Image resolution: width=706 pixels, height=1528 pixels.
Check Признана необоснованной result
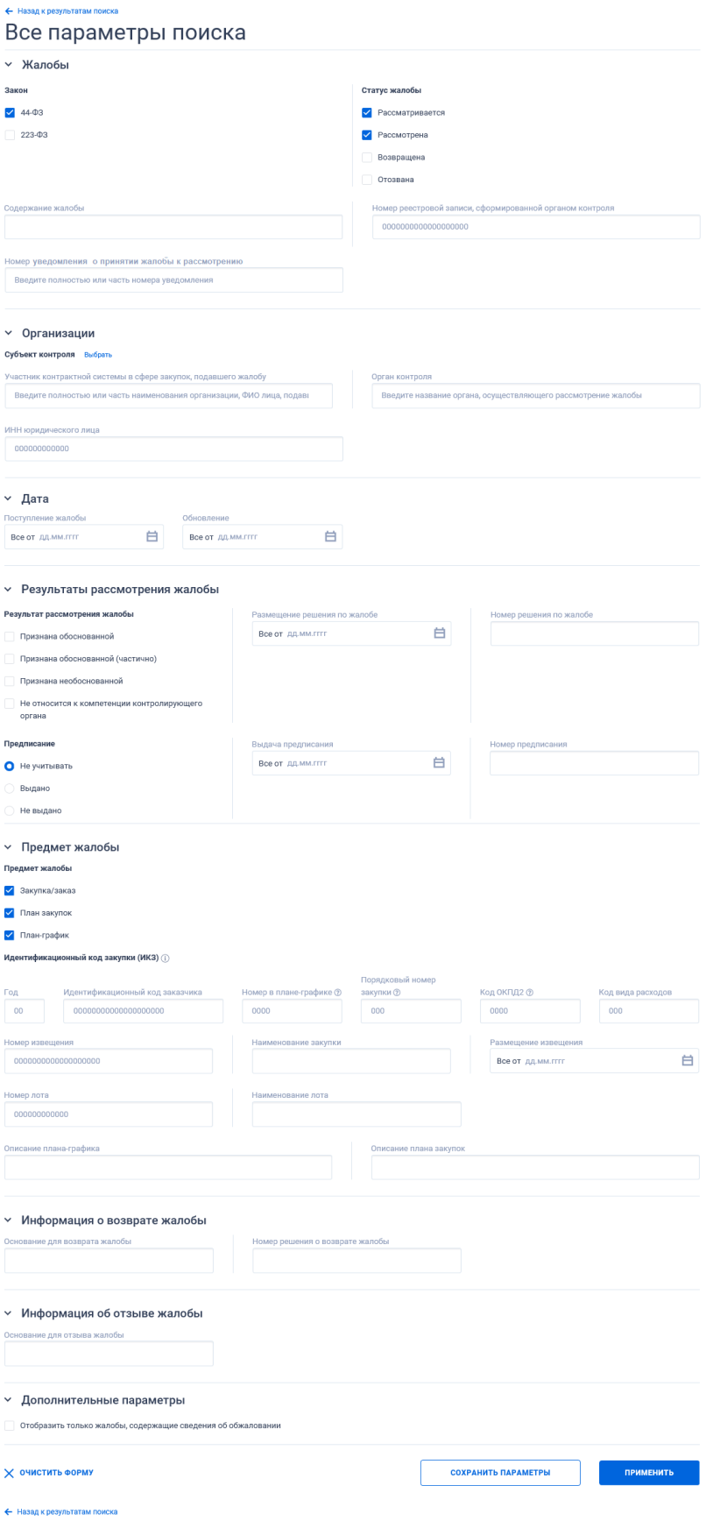[10, 681]
